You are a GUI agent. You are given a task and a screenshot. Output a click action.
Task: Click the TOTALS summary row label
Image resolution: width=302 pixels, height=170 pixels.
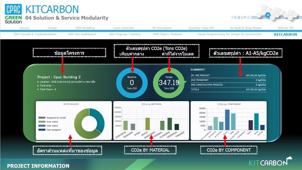click(195, 89)
